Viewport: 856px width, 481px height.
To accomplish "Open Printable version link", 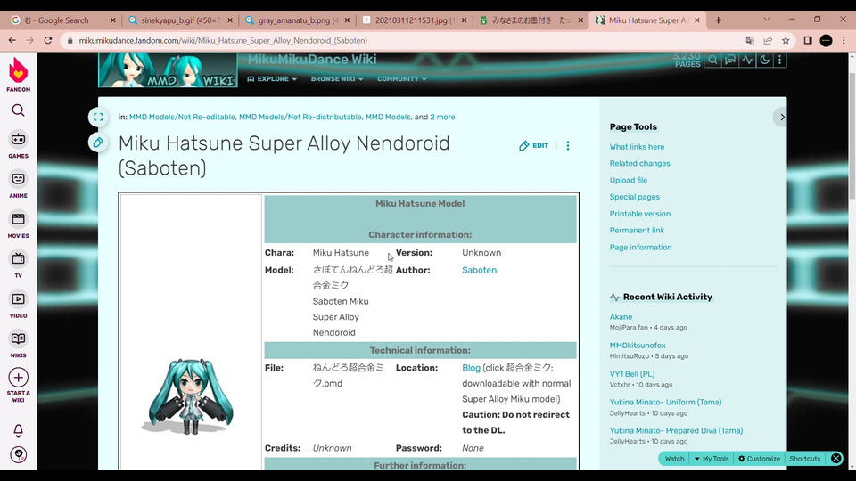I will (x=640, y=214).
